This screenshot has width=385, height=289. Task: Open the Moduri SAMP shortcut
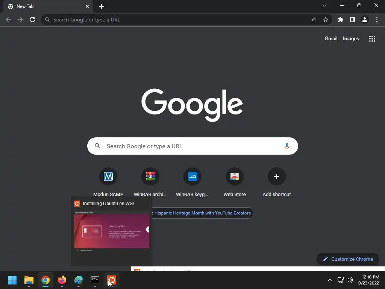point(108,183)
